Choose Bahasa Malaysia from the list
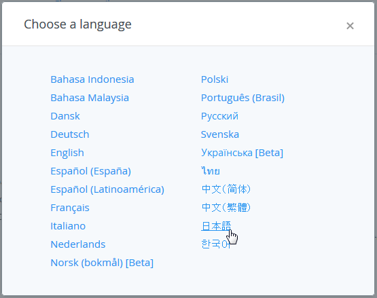The height and width of the screenshot is (298, 377). [90, 98]
